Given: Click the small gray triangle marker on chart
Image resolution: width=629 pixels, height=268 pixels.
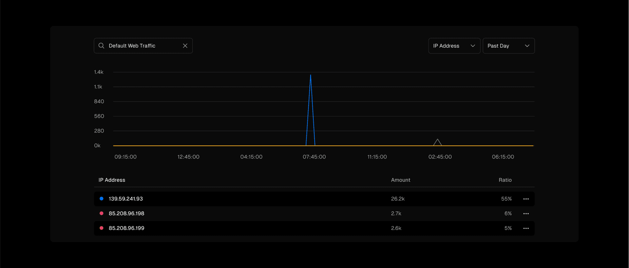Looking at the screenshot, I should [437, 142].
